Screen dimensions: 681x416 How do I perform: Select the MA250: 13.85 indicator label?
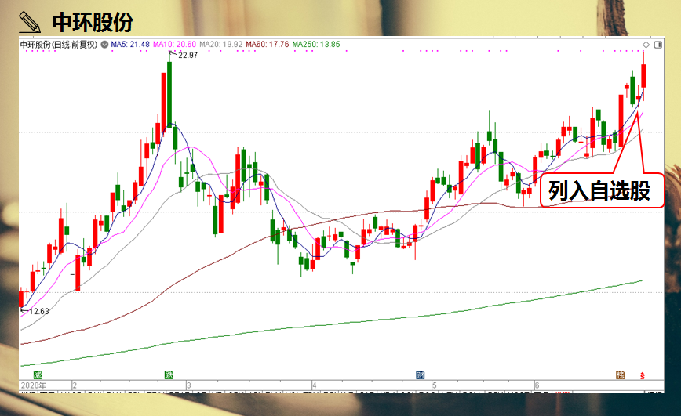tap(316, 44)
